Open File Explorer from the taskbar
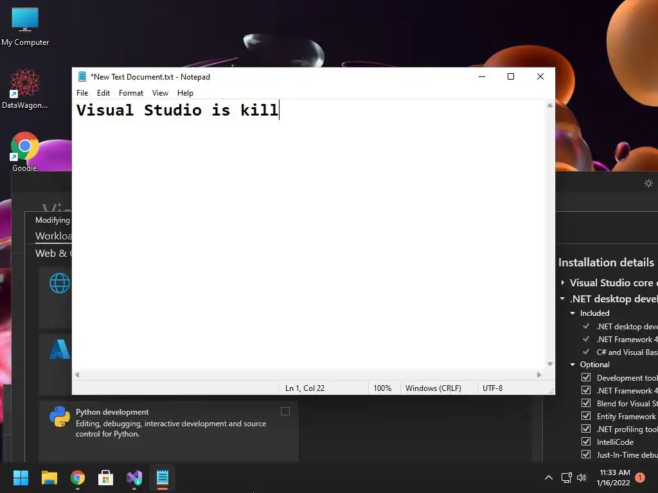658x493 pixels. click(x=49, y=478)
